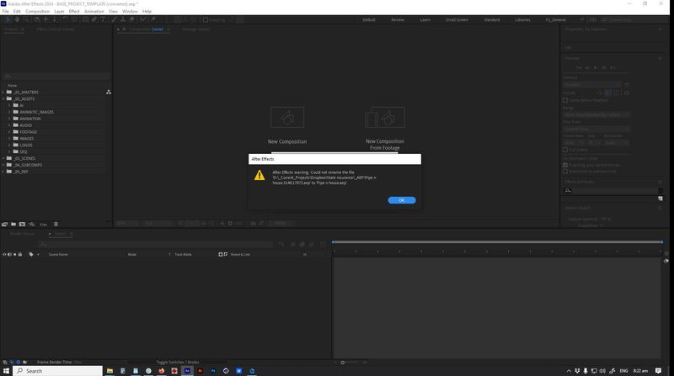Screen dimensions: 674x376
Task: Click Toggle Switches / Modes button
Action: click(177, 362)
